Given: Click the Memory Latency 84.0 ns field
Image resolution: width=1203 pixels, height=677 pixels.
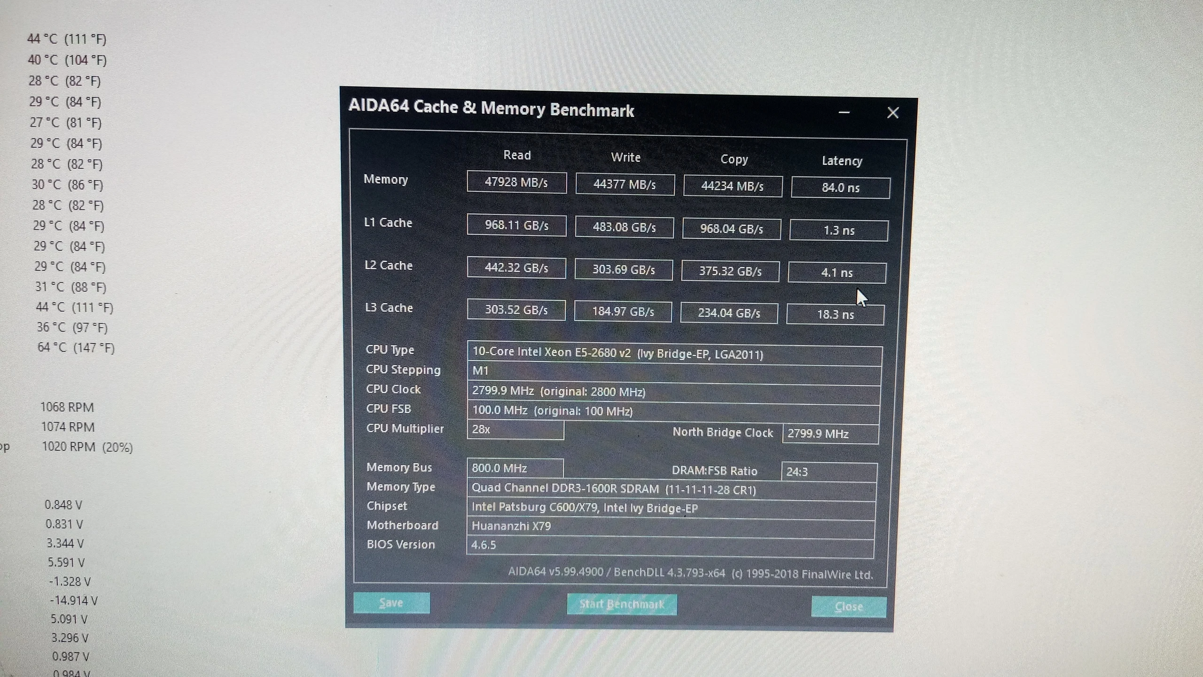Looking at the screenshot, I should pos(840,188).
